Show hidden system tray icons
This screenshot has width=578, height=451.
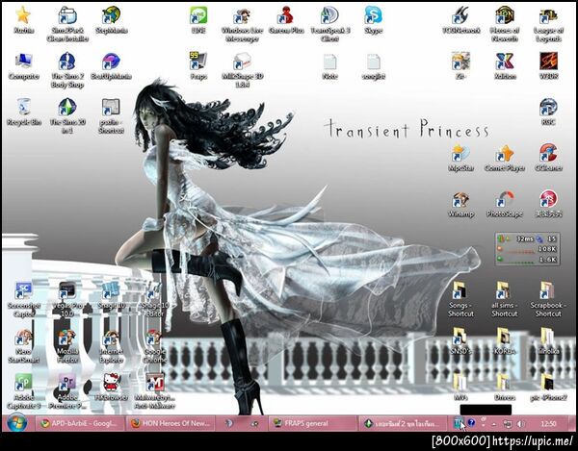coord(494,424)
